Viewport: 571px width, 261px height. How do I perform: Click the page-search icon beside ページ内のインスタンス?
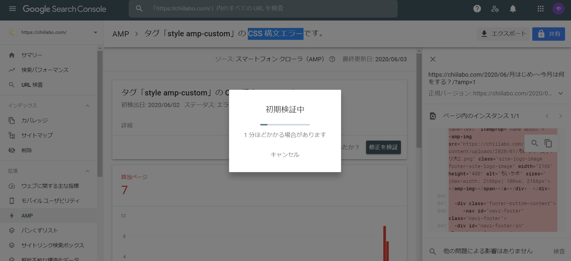pos(433,116)
